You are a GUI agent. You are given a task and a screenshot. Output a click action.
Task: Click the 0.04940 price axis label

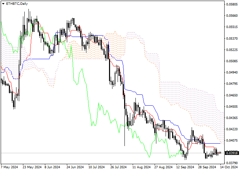click(x=232, y=73)
